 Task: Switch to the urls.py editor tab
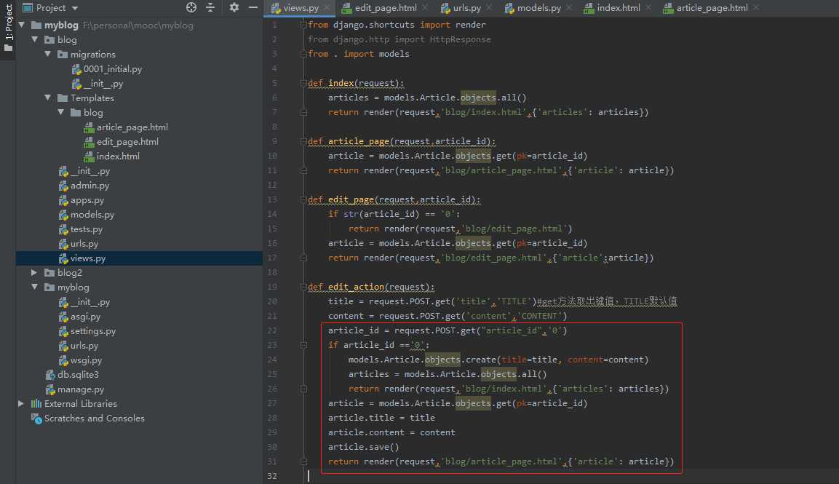[466, 8]
